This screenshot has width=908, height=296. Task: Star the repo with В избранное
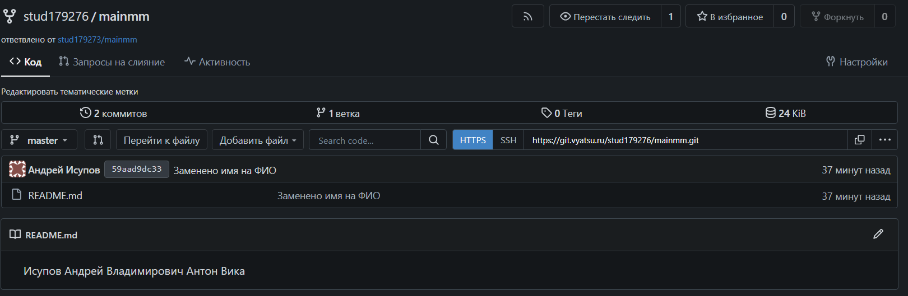(x=730, y=17)
